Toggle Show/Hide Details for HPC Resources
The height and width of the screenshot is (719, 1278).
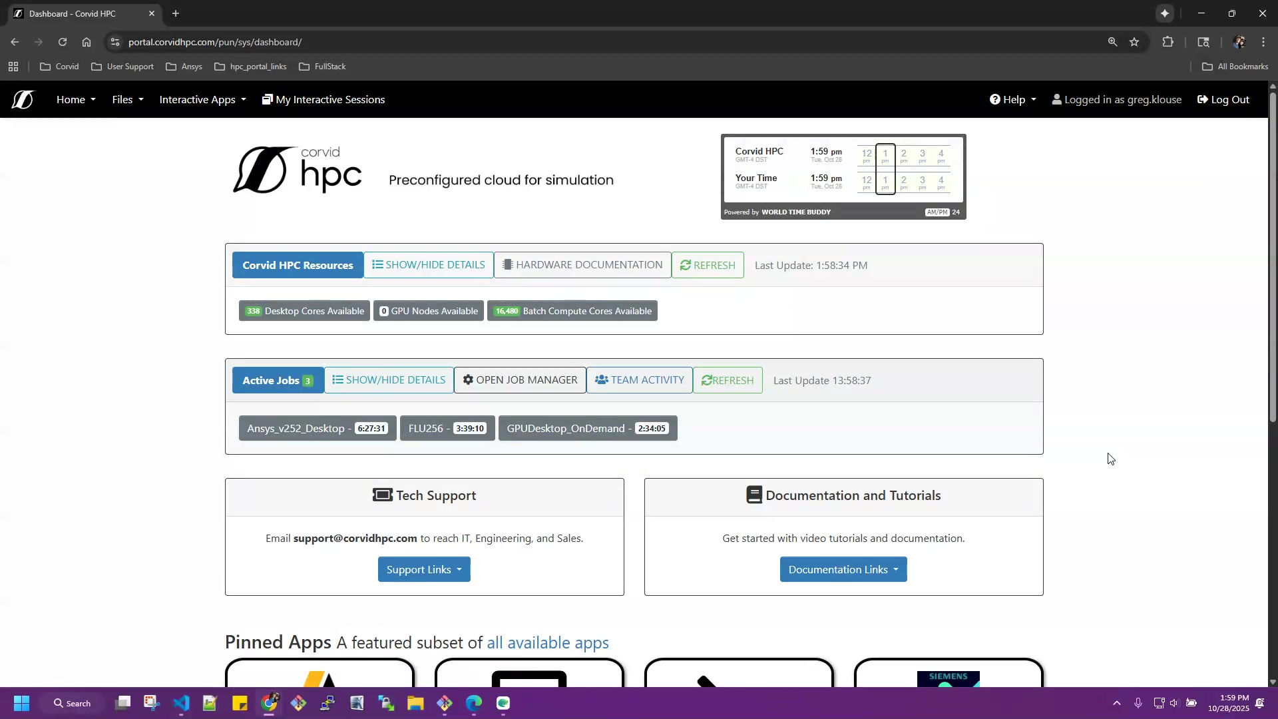tap(429, 265)
